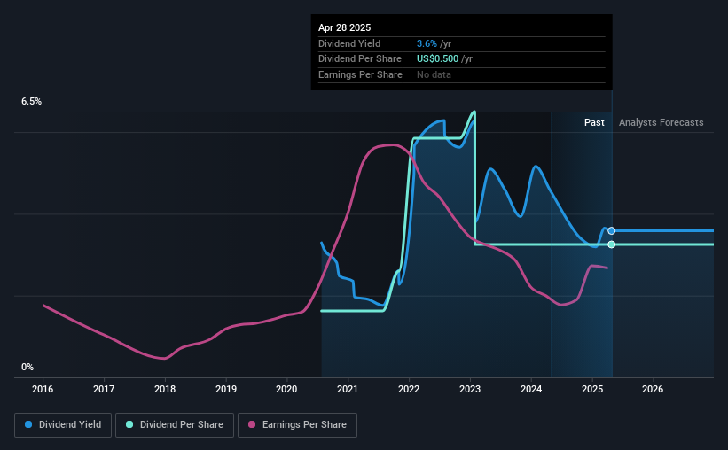
Task: Toggle the Dividend Yield legend button
Action: point(63,425)
